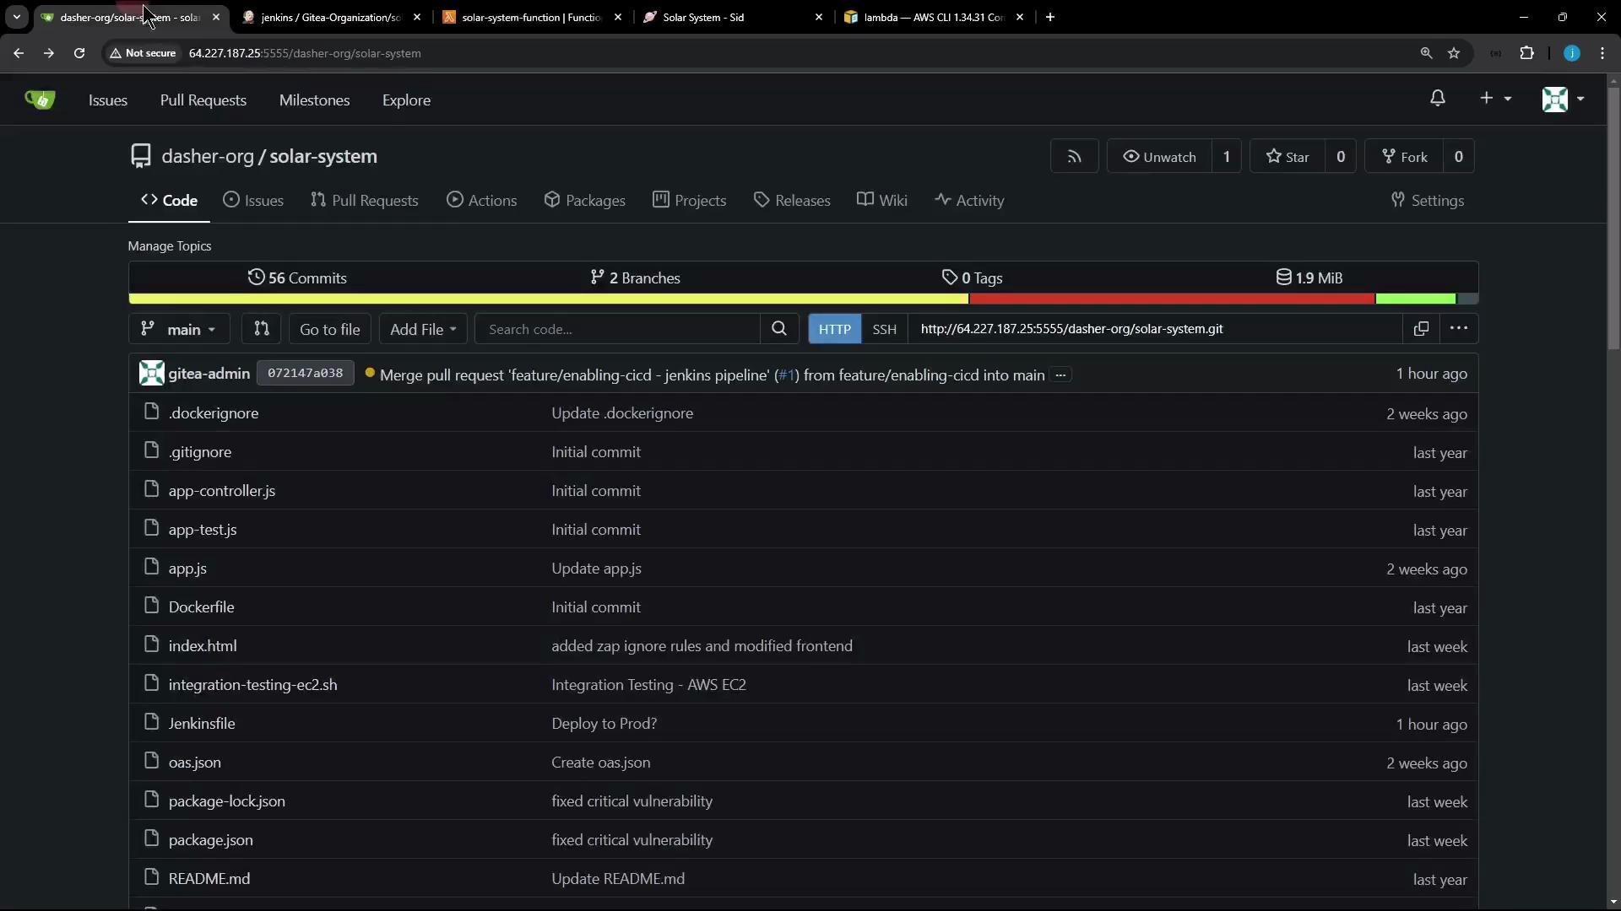The width and height of the screenshot is (1621, 911).
Task: Open the Dockerfile
Action: pyautogui.click(x=201, y=607)
